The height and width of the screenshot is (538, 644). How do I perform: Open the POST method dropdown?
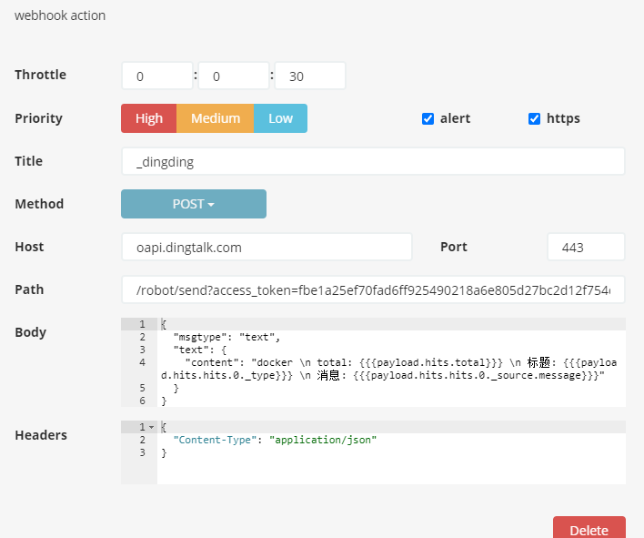point(194,204)
